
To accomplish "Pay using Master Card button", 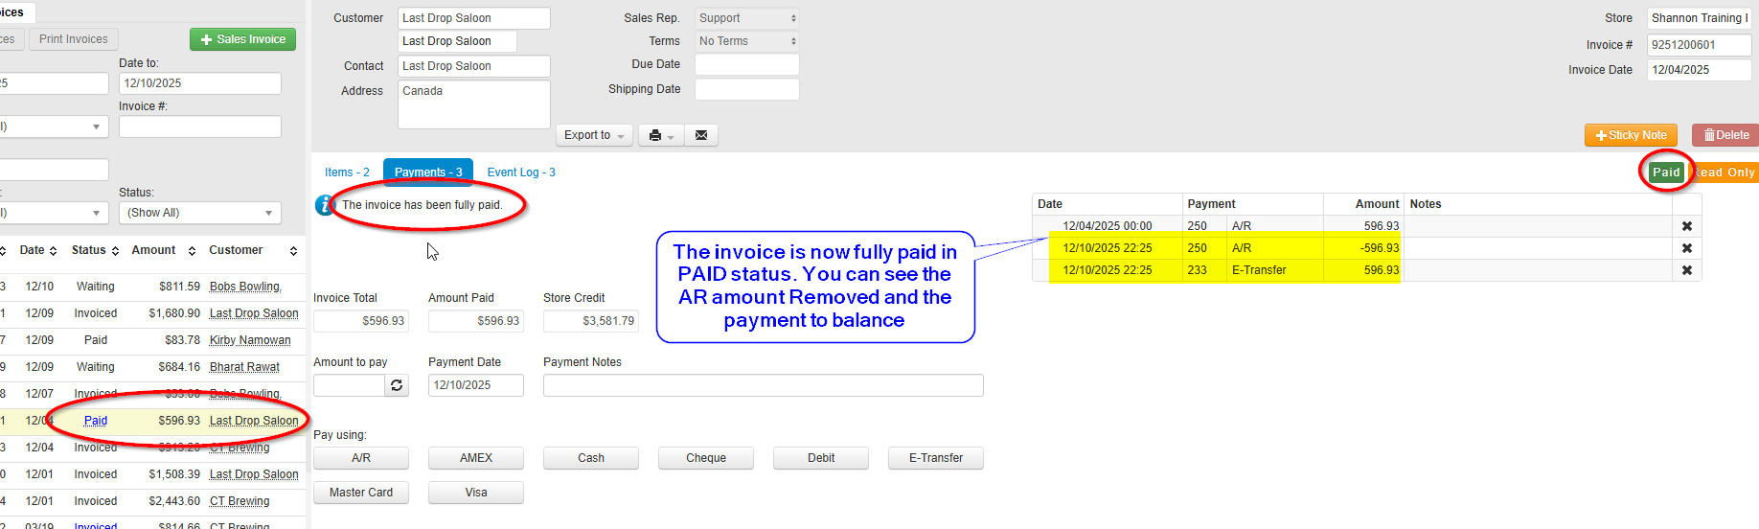I will (361, 493).
